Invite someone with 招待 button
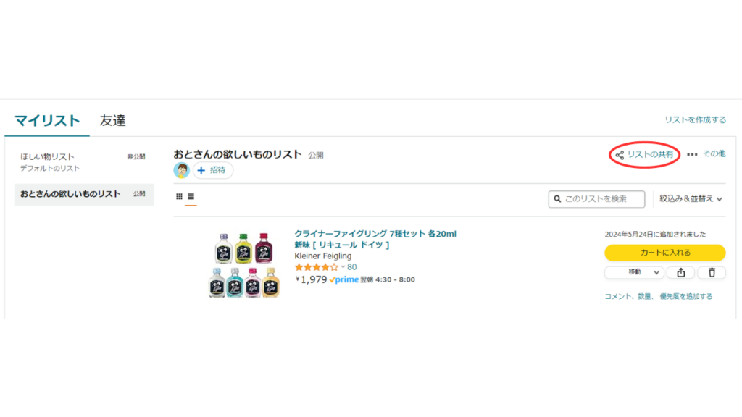 [213, 170]
